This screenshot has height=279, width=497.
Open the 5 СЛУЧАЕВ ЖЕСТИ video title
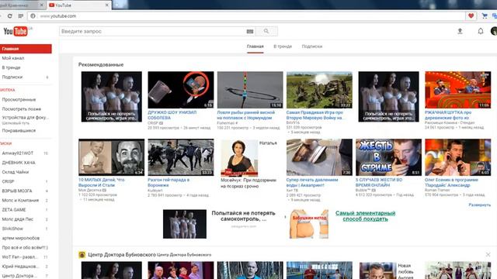click(x=379, y=182)
